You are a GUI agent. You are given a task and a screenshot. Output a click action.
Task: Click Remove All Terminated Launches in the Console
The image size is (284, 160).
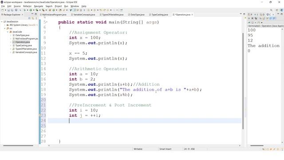click(x=256, y=18)
